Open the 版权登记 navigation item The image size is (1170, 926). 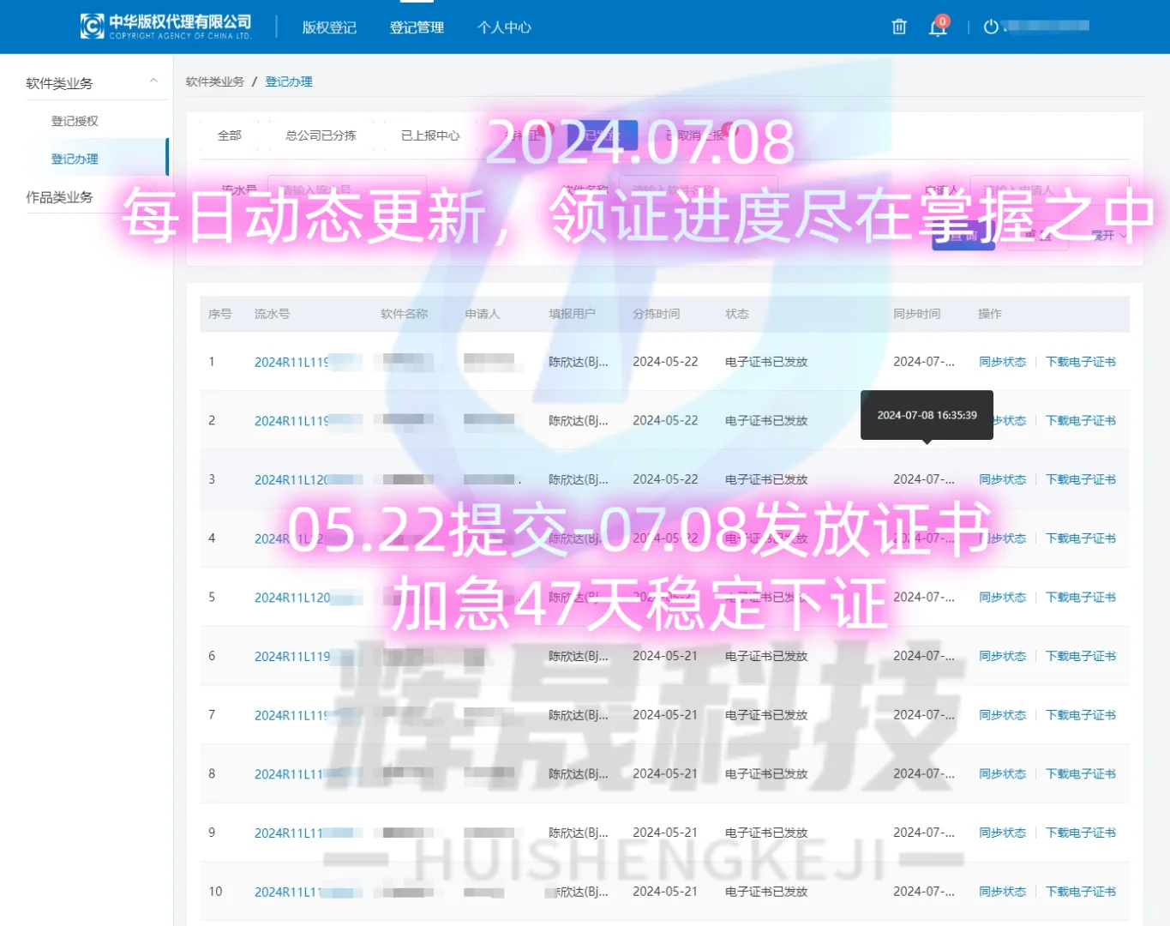pos(329,27)
